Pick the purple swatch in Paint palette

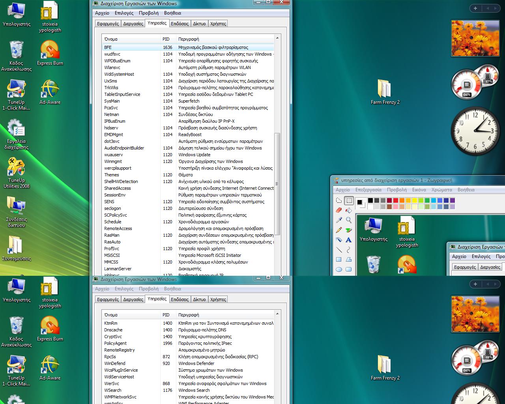(453, 200)
